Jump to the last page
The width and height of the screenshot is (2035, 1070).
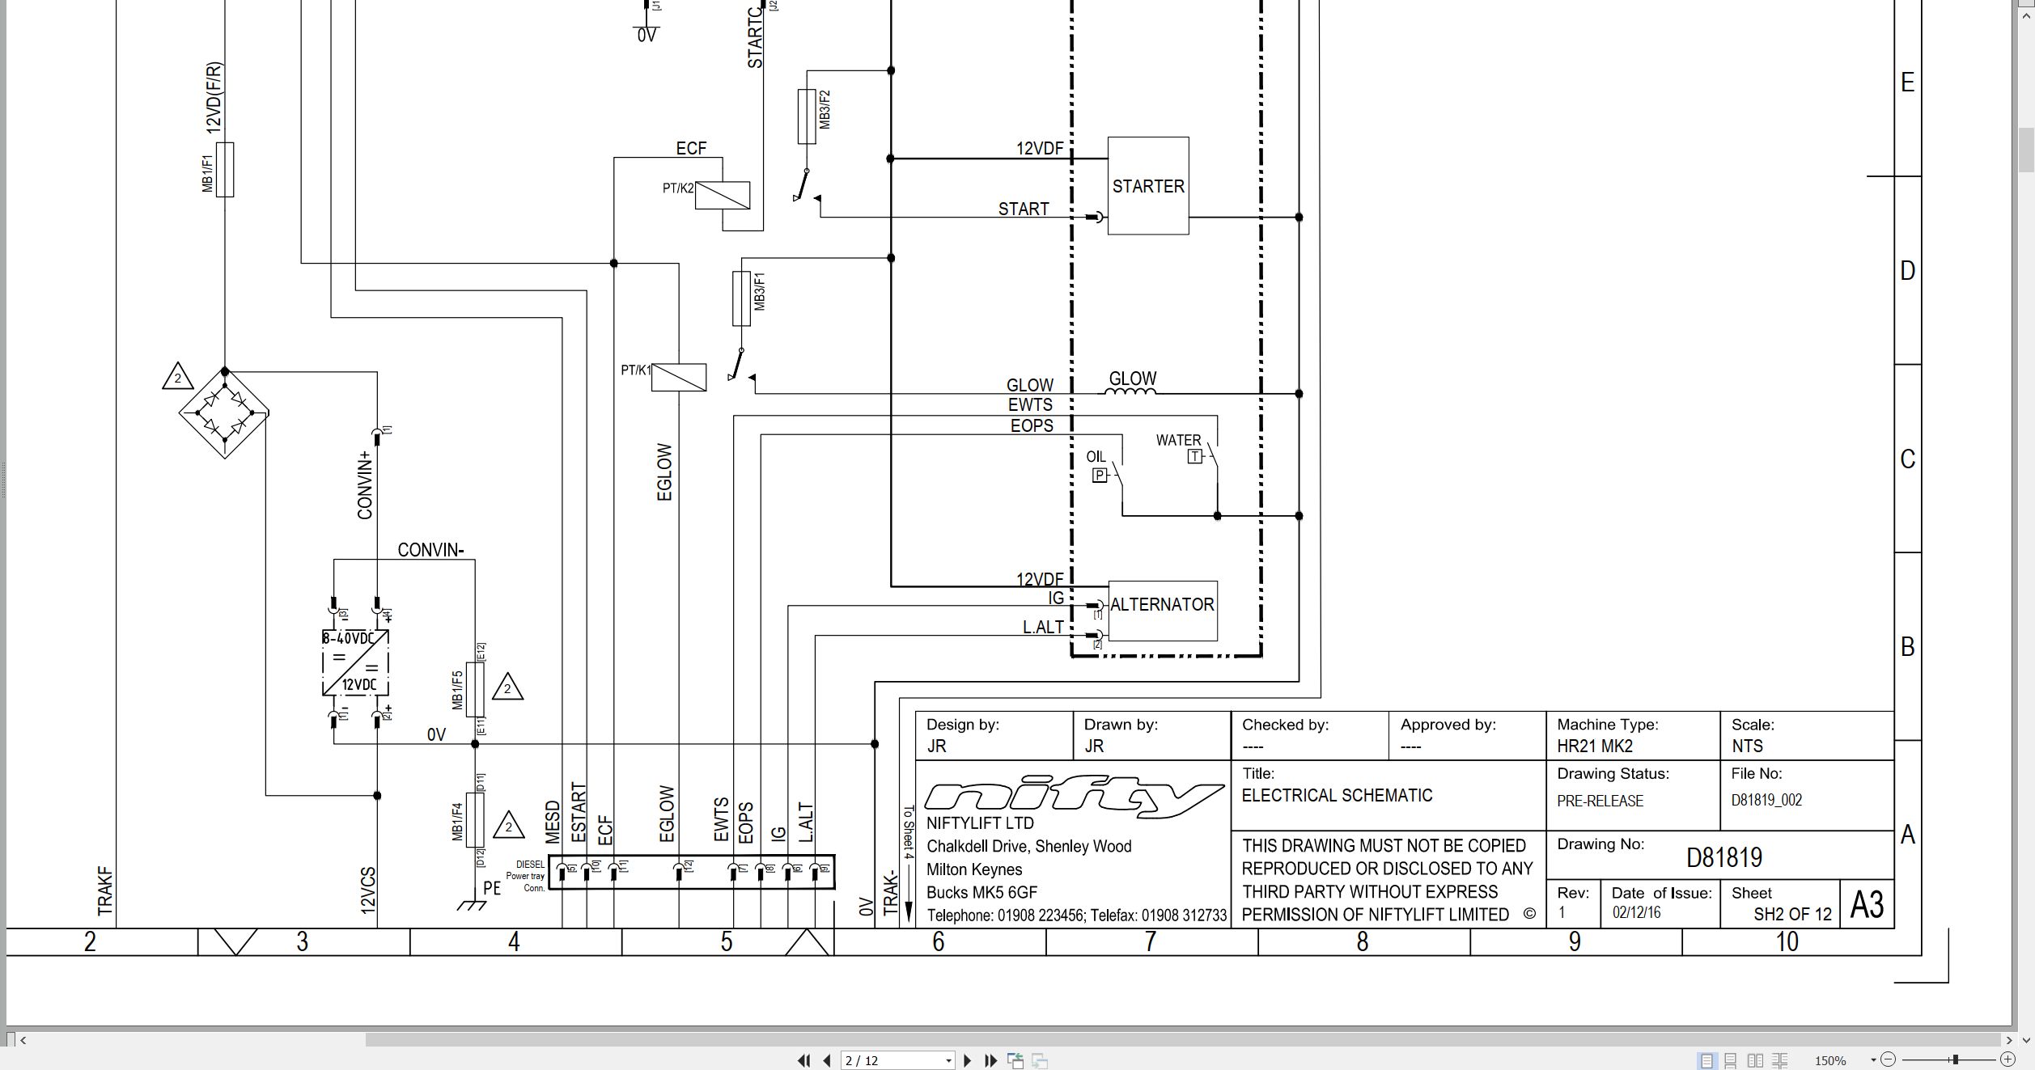click(990, 1060)
